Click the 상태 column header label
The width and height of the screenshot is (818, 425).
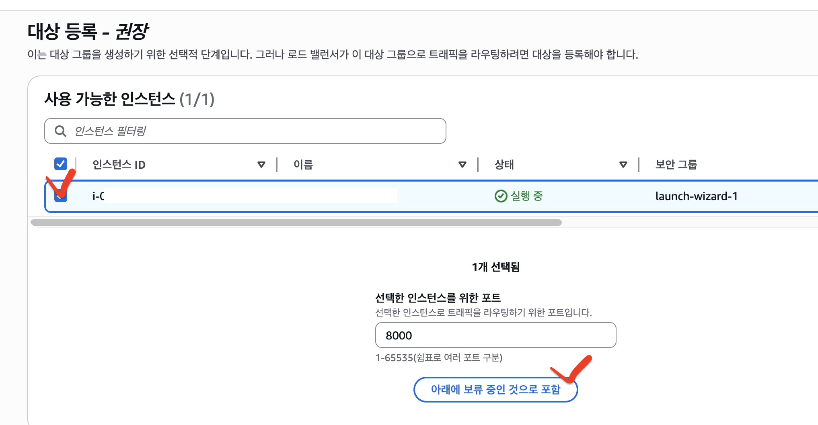504,165
